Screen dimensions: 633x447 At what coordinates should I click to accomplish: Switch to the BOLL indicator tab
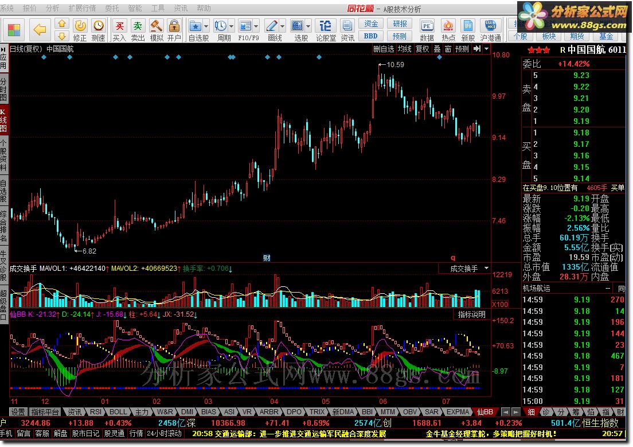[118, 412]
